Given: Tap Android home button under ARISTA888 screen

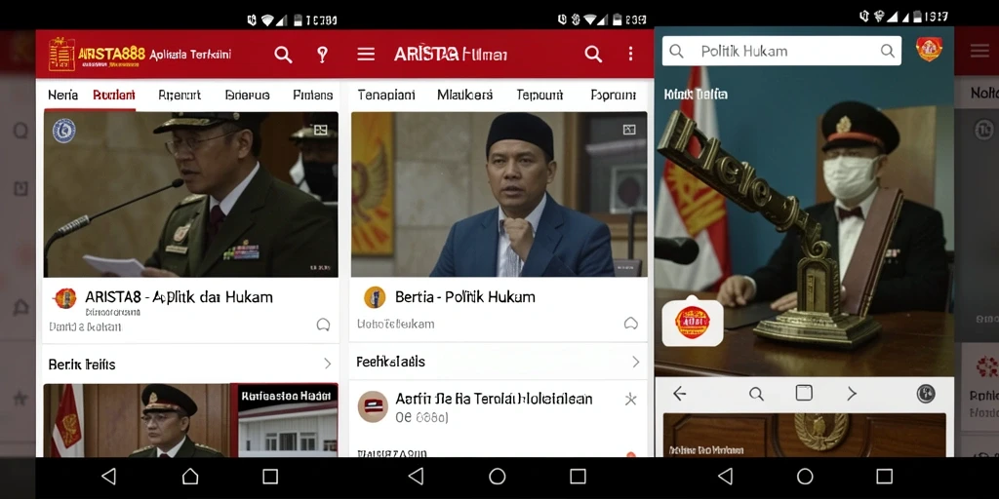Looking at the screenshot, I should point(190,476).
